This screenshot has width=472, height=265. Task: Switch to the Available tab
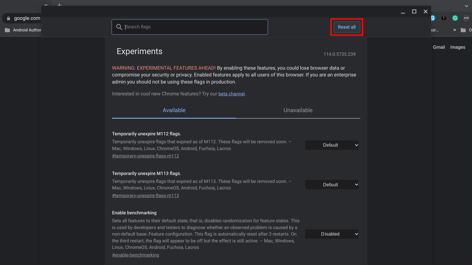coord(174,110)
